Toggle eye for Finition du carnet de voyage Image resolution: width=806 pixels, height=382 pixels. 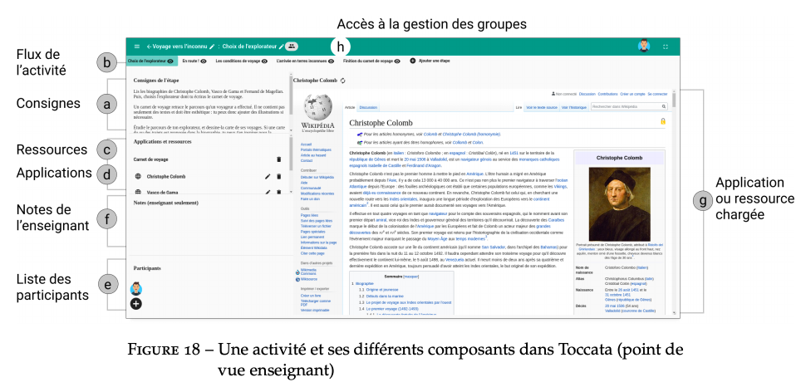coord(397,61)
